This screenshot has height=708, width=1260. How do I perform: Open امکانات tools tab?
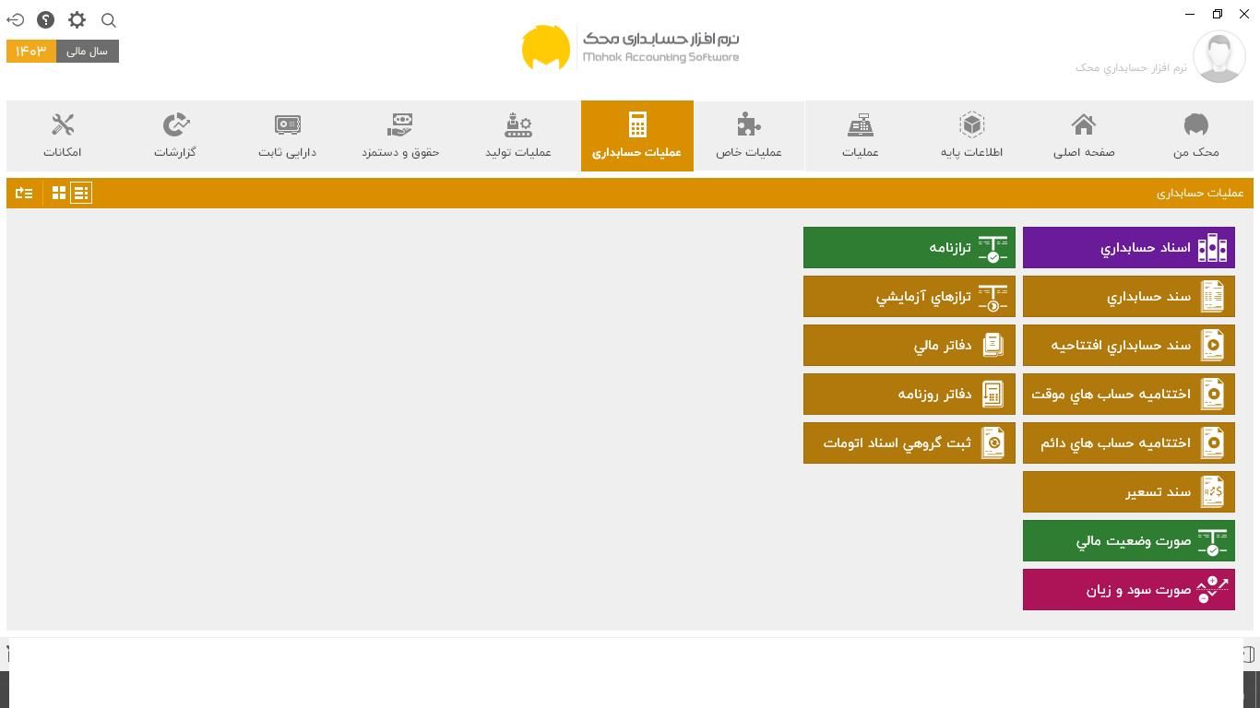click(63, 136)
